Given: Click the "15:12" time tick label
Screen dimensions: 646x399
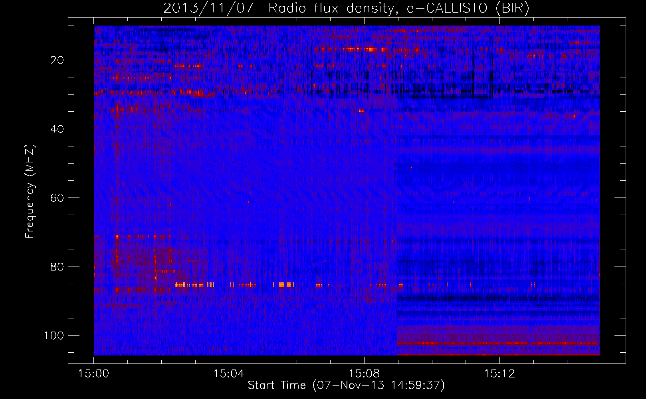Looking at the screenshot, I should click(x=499, y=374).
